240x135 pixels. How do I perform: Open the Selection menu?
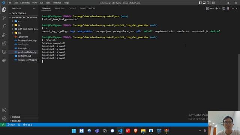(25, 3)
